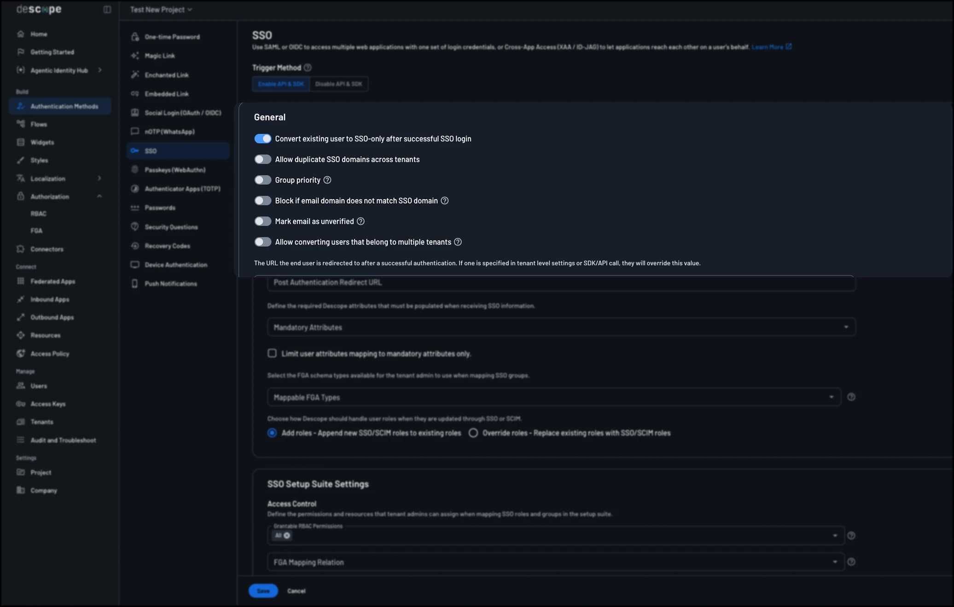
Task: Collapse the Authorization section chevron
Action: coord(99,196)
